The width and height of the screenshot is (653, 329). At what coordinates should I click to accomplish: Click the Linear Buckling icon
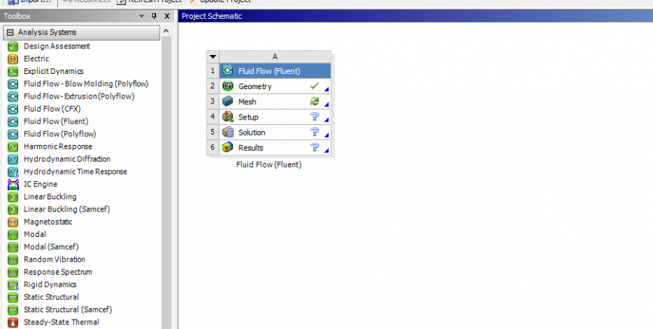(13, 196)
